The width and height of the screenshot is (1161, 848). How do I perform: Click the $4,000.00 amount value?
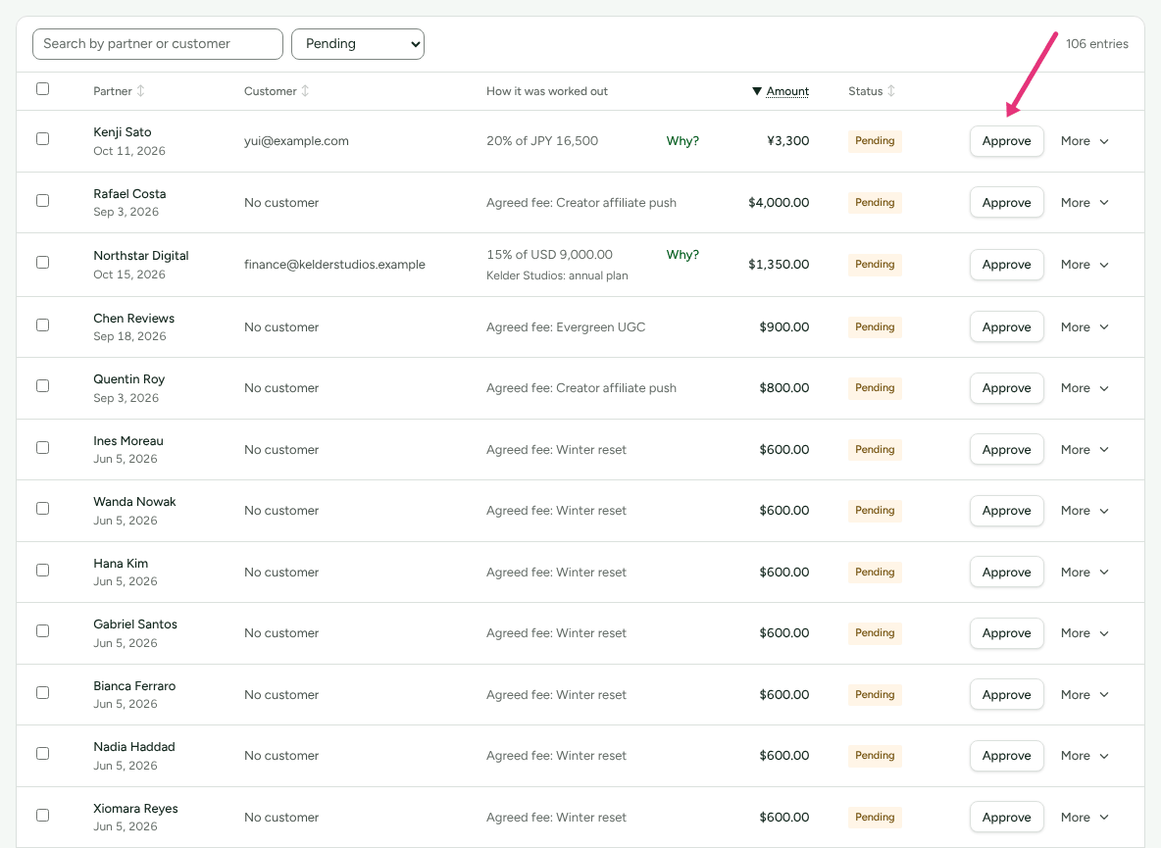click(x=779, y=203)
